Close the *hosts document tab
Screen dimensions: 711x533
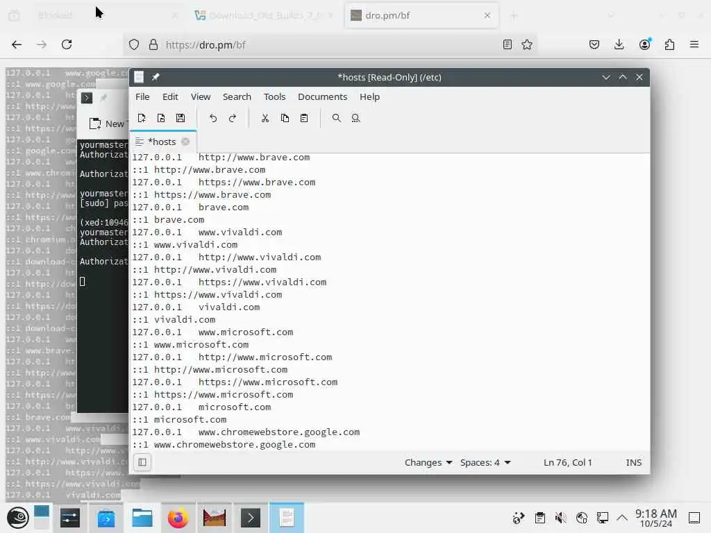pyautogui.click(x=185, y=142)
